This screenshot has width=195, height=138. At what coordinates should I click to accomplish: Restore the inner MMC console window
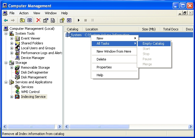185,13
